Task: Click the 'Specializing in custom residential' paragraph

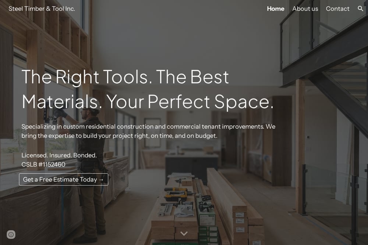Action: pyautogui.click(x=148, y=131)
